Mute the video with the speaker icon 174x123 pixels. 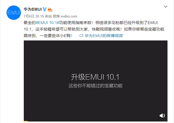click(162, 116)
